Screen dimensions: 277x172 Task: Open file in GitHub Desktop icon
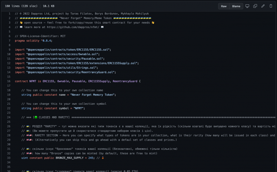tap(247, 6)
